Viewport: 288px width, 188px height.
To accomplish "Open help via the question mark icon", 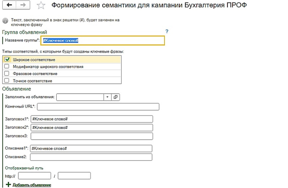I will point(167,31).
